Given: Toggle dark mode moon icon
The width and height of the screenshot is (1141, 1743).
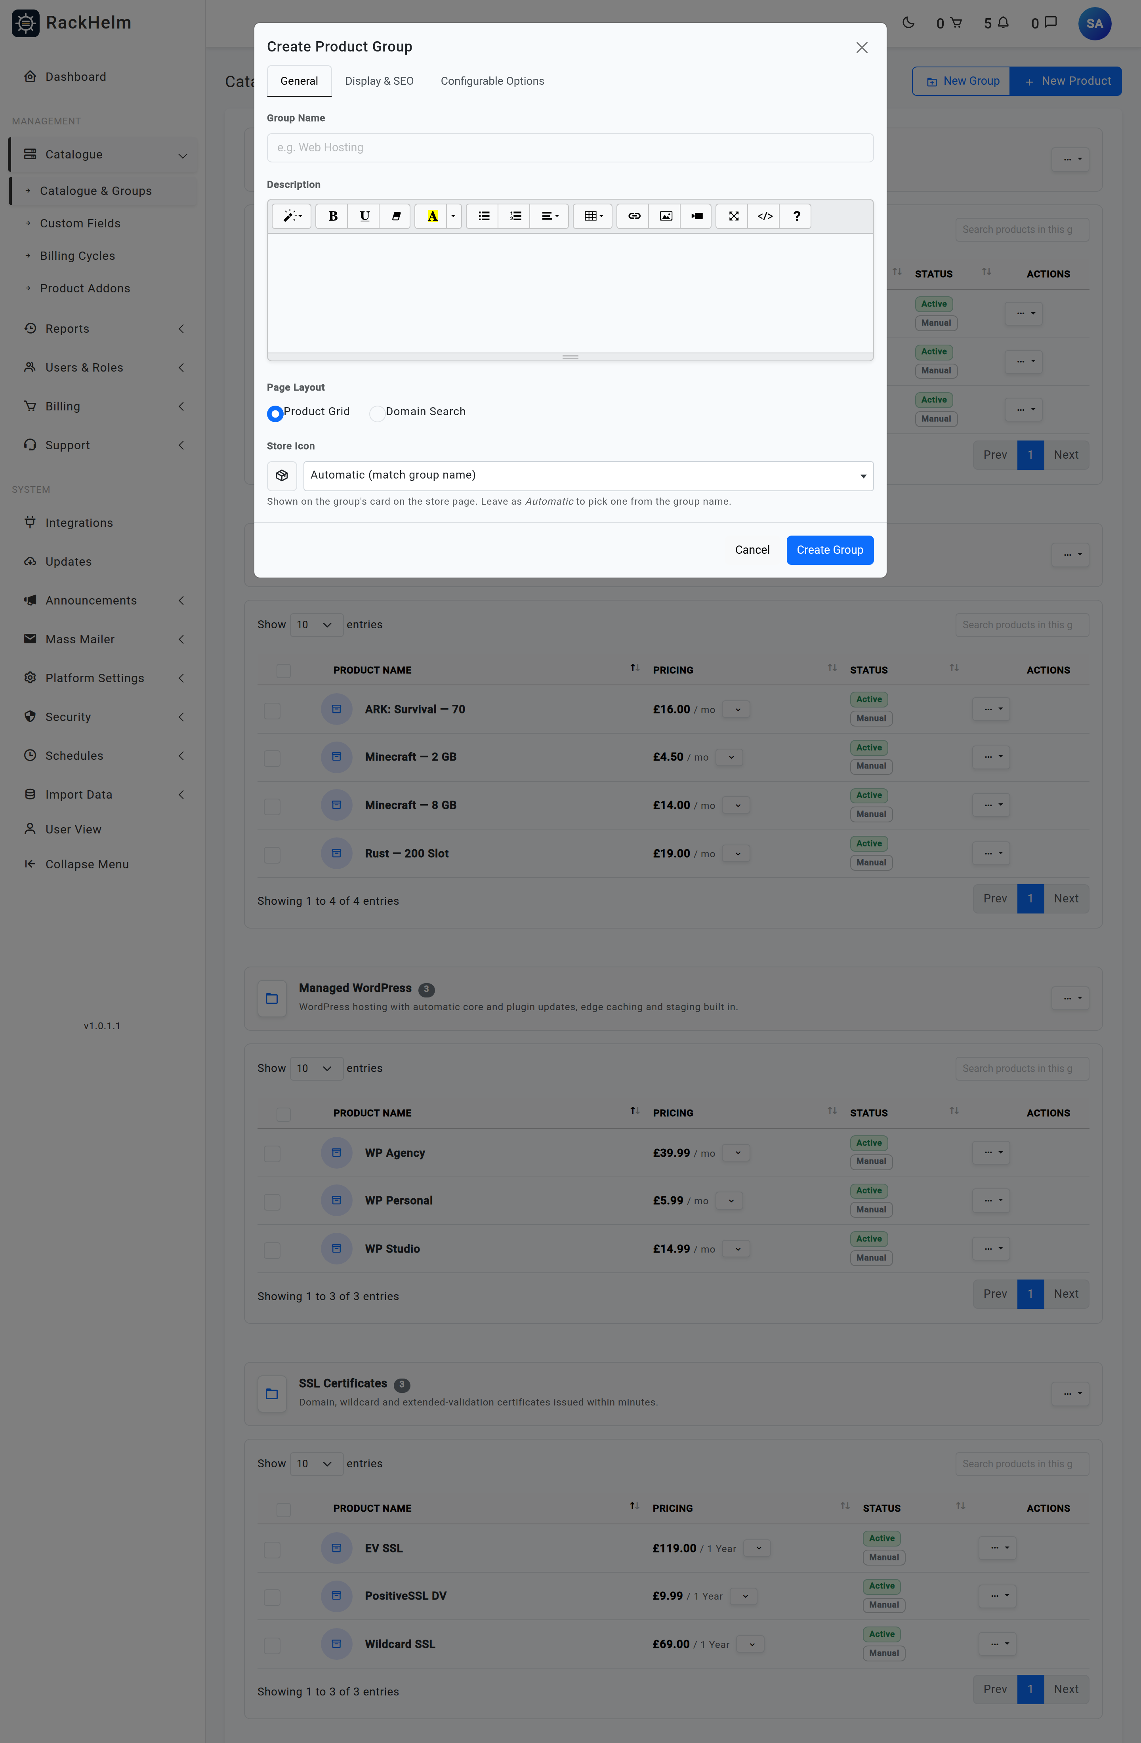Looking at the screenshot, I should click(x=908, y=23).
